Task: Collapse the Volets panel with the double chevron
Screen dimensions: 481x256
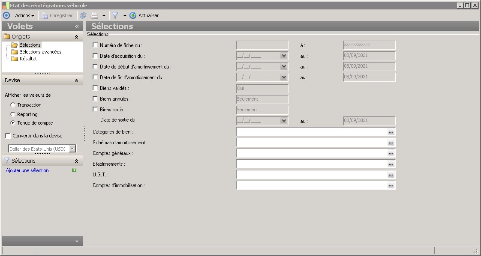Action: [77, 26]
